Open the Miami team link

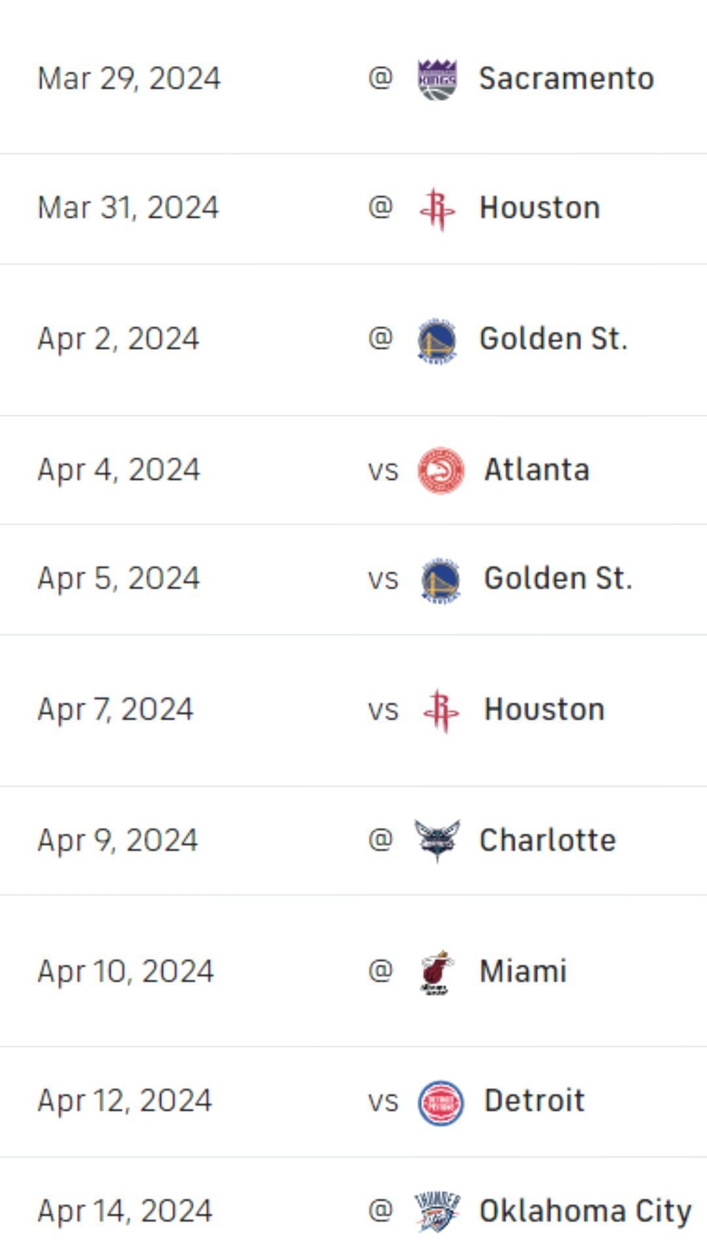pyautogui.click(x=523, y=971)
